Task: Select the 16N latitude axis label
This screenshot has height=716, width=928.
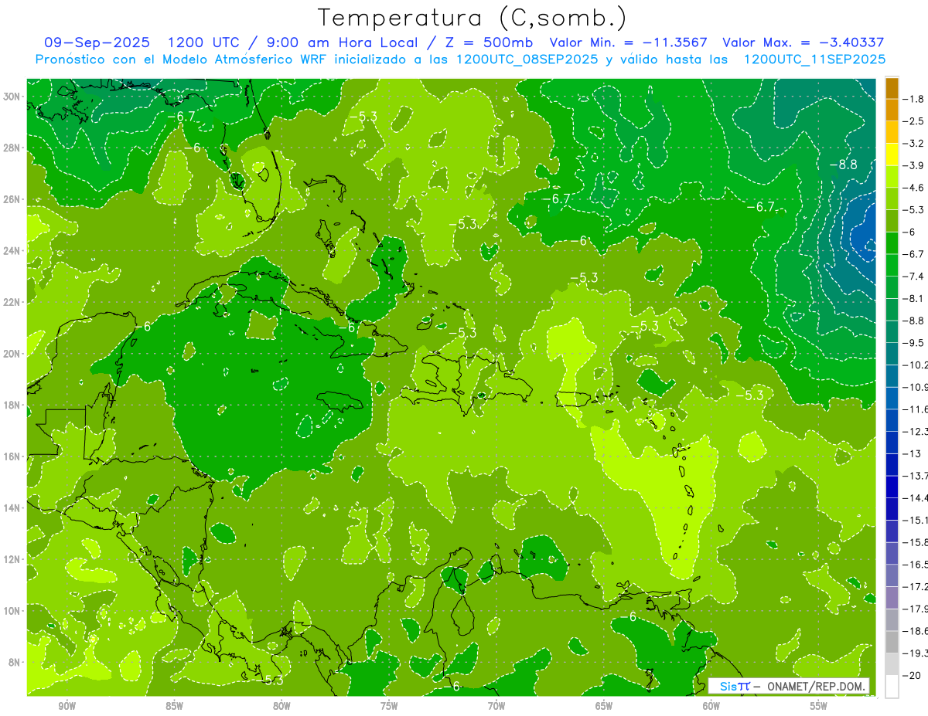Action: point(13,456)
